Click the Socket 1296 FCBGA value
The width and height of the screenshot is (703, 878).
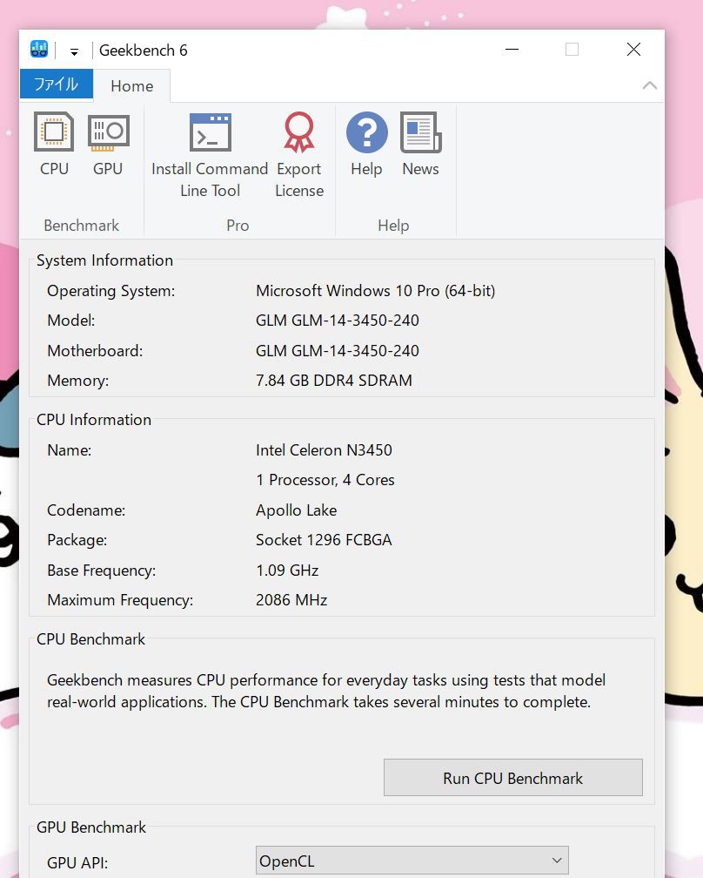324,540
